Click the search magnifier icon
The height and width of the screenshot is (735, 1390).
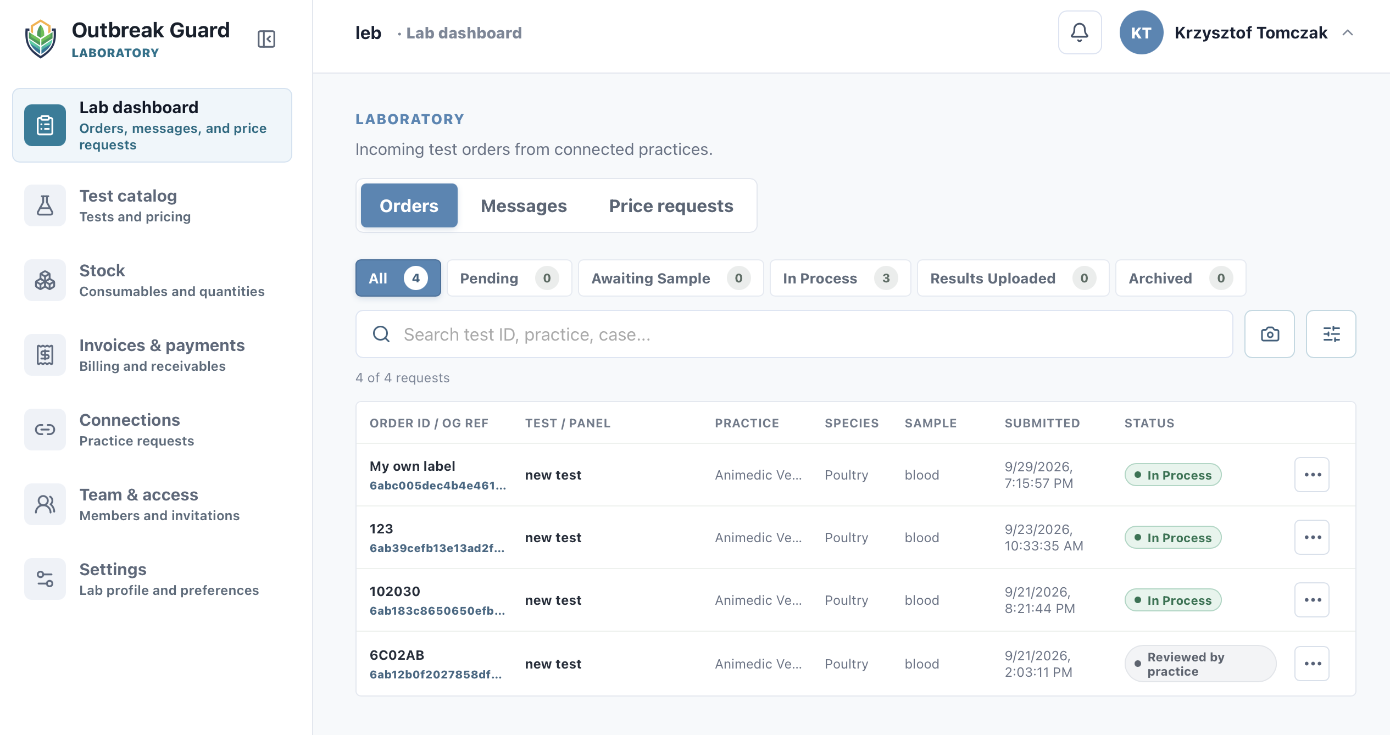point(381,334)
